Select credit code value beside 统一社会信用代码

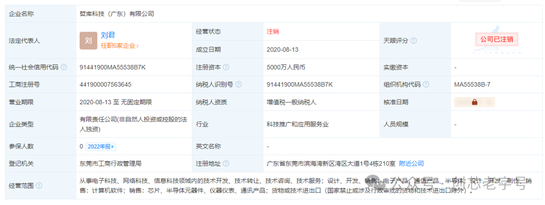click(113, 67)
